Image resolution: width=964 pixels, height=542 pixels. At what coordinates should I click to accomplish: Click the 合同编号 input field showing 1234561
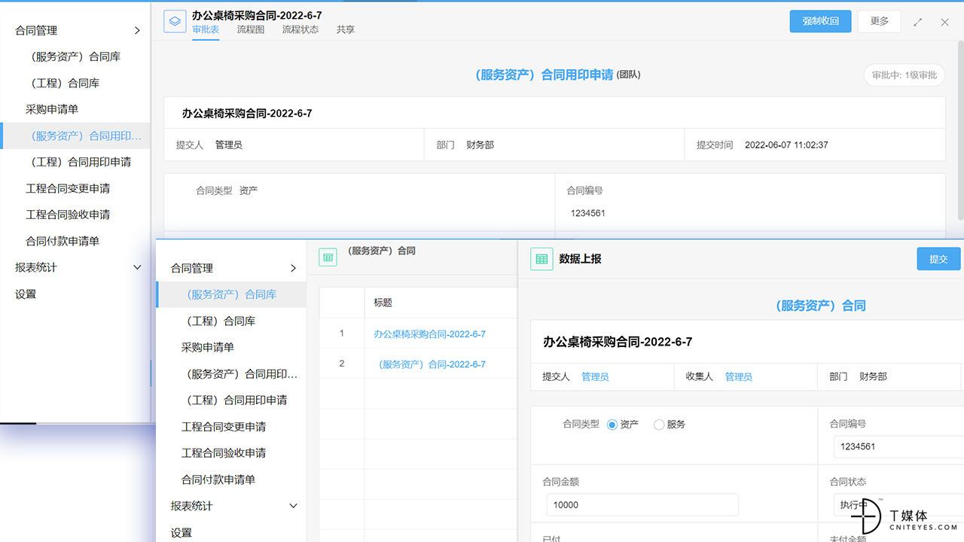898,446
